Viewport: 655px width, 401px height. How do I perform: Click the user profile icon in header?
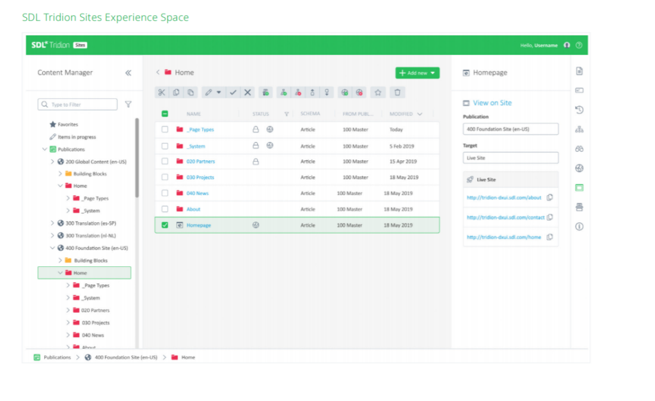pos(567,45)
